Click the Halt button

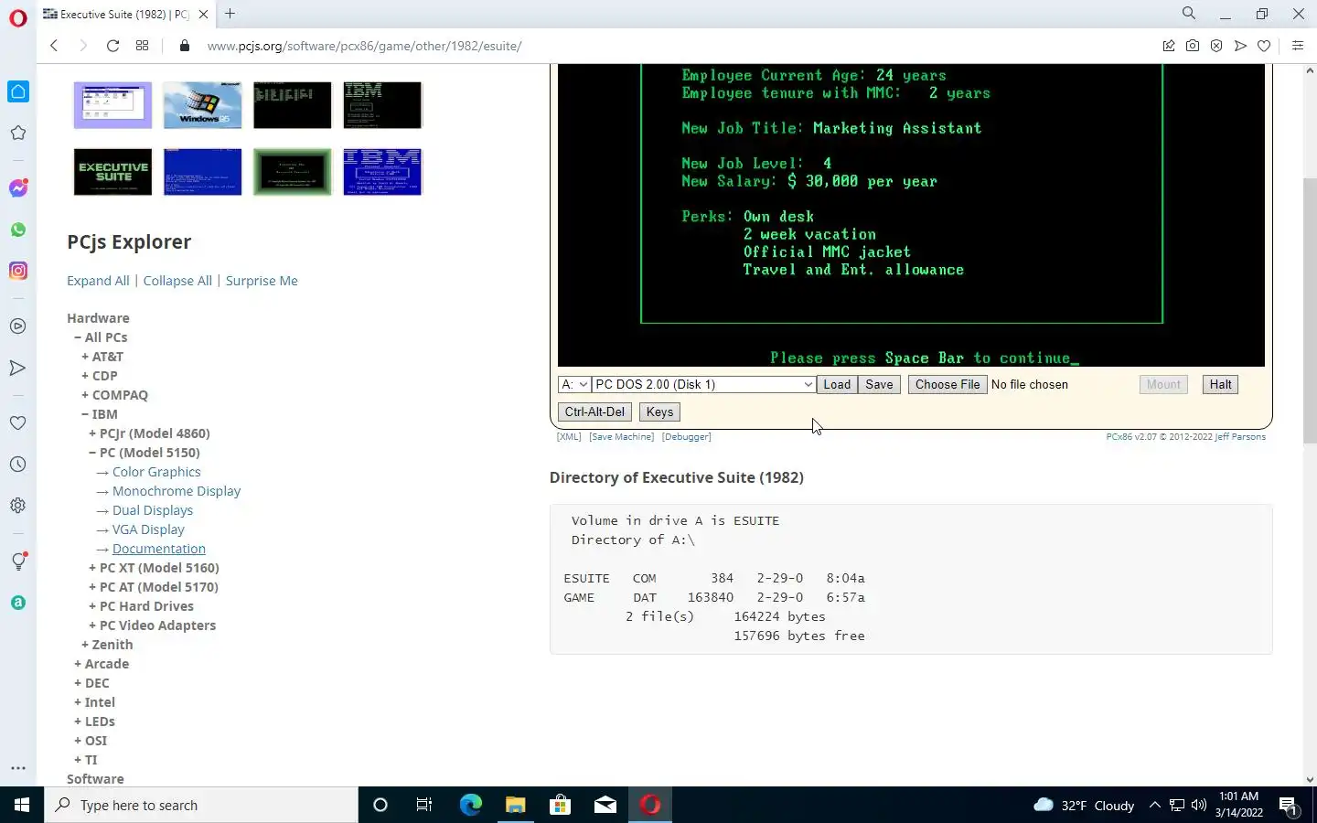click(1220, 384)
